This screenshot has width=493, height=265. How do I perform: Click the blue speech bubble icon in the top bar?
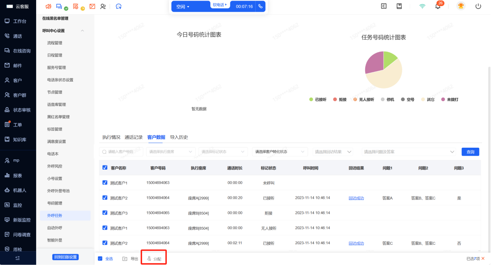(119, 7)
